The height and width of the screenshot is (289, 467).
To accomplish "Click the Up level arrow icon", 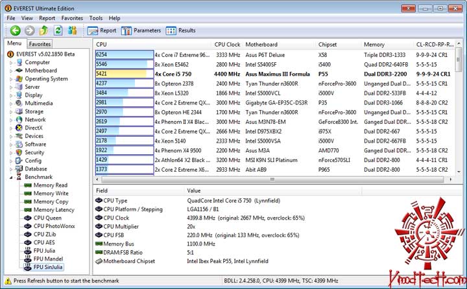I will pyautogui.click(x=44, y=30).
